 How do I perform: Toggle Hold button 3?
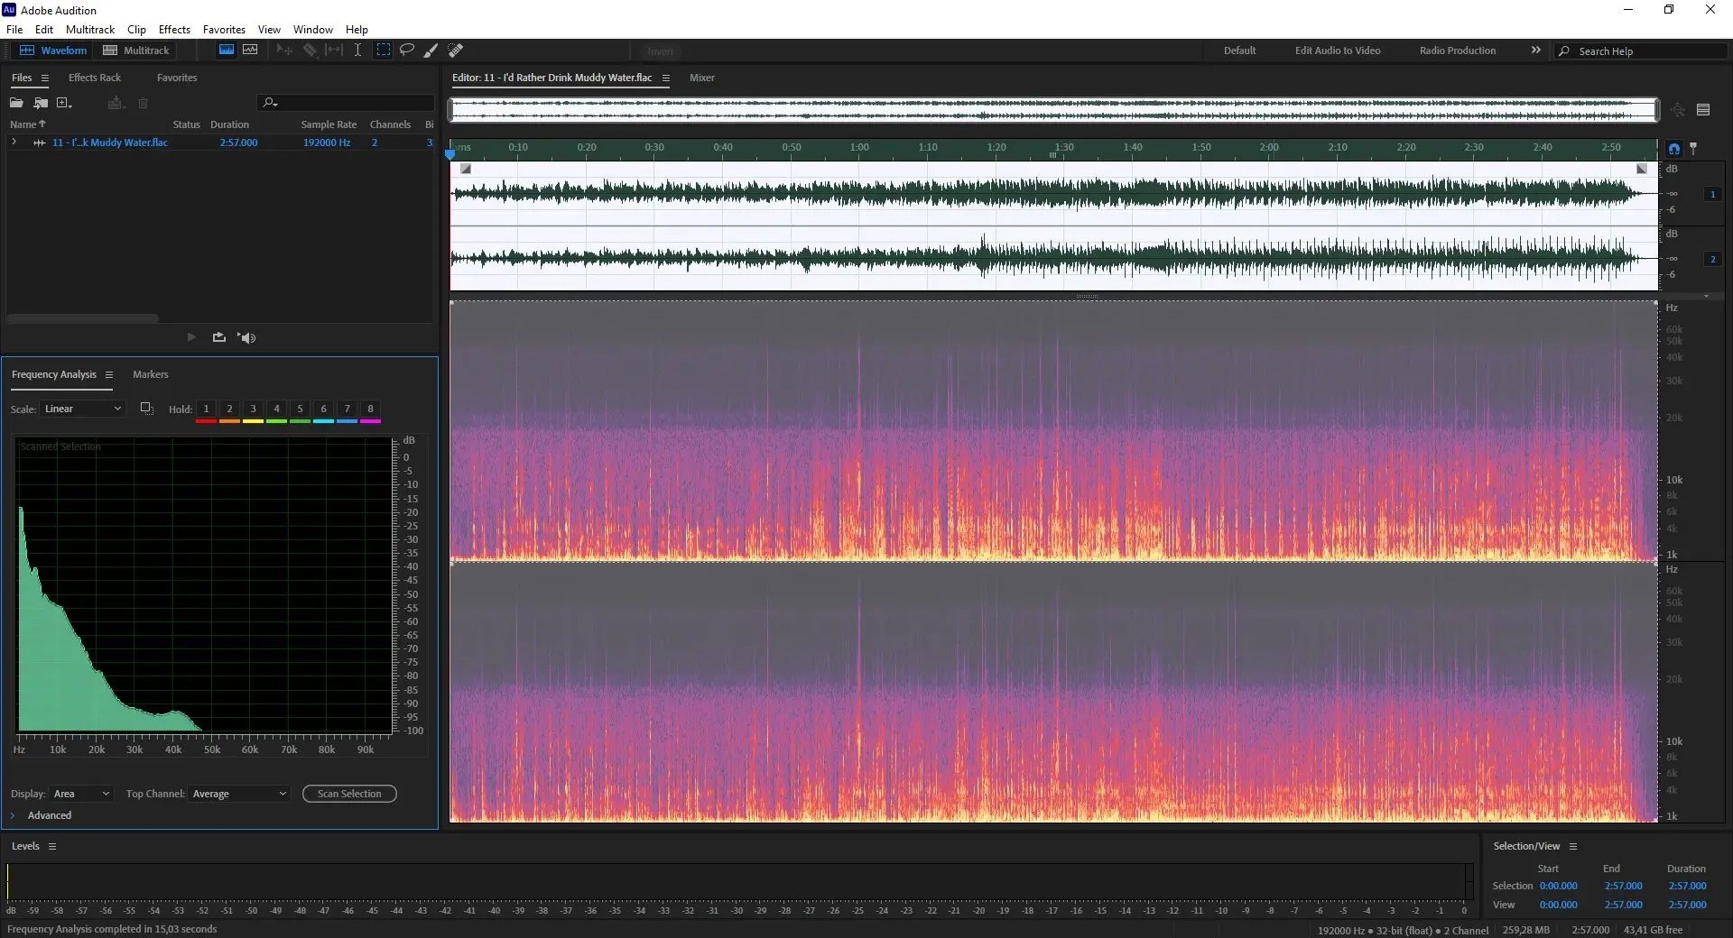pyautogui.click(x=253, y=409)
